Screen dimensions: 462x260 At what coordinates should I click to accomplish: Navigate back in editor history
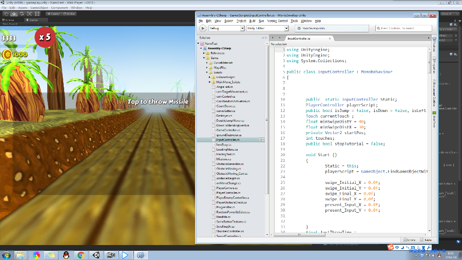coord(273,38)
